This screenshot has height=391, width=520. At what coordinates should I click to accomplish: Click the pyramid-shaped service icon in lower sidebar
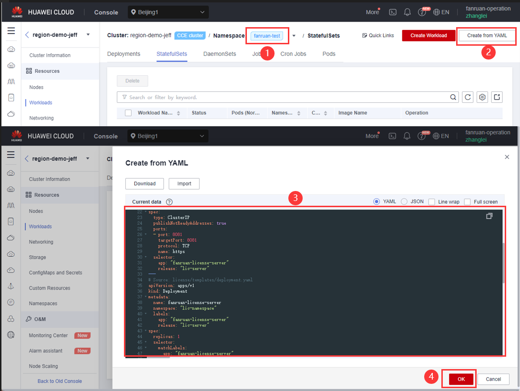click(x=11, y=286)
